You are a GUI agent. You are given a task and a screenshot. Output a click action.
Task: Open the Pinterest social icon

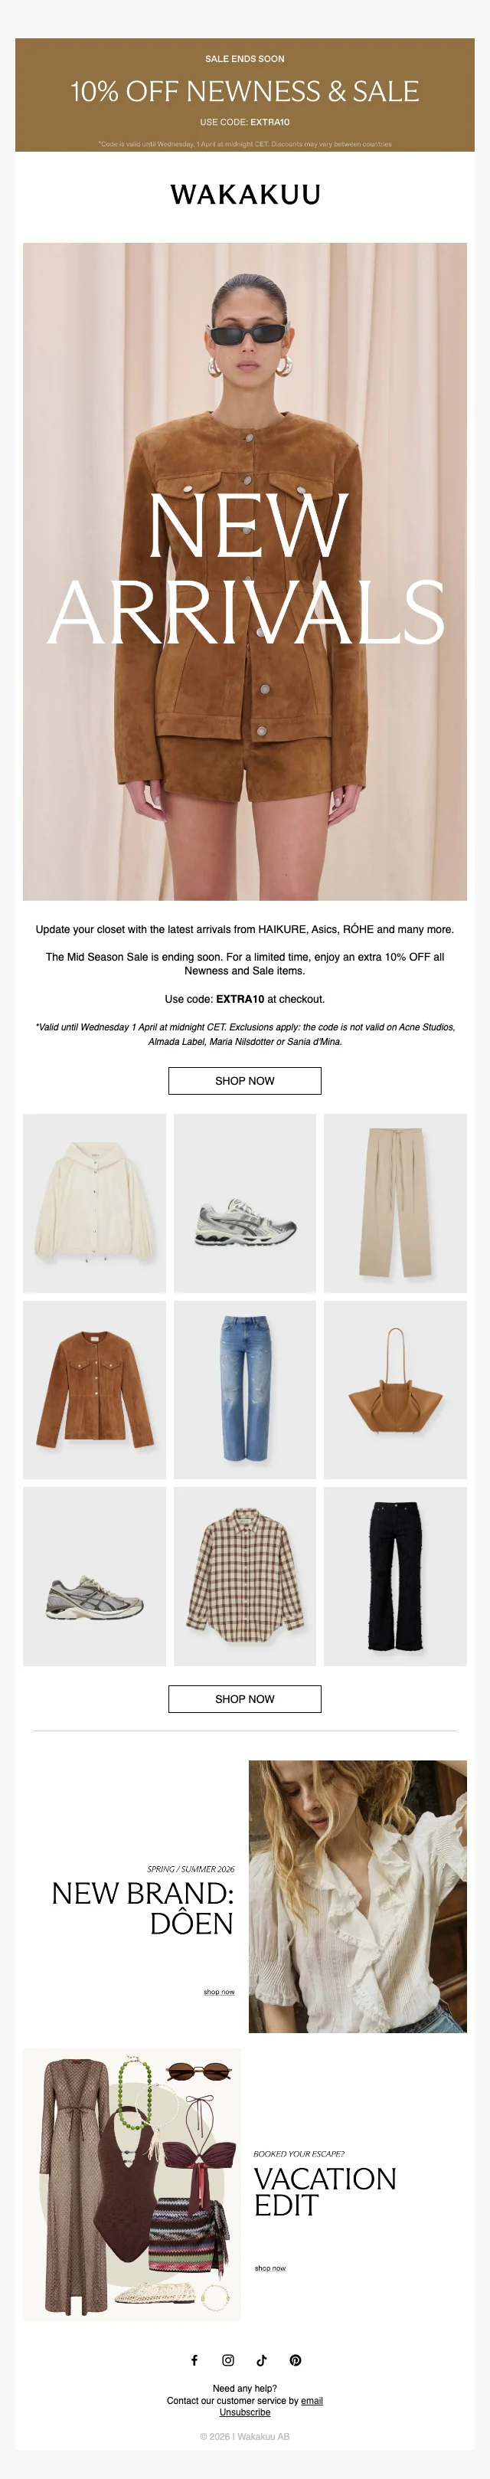click(x=296, y=2359)
